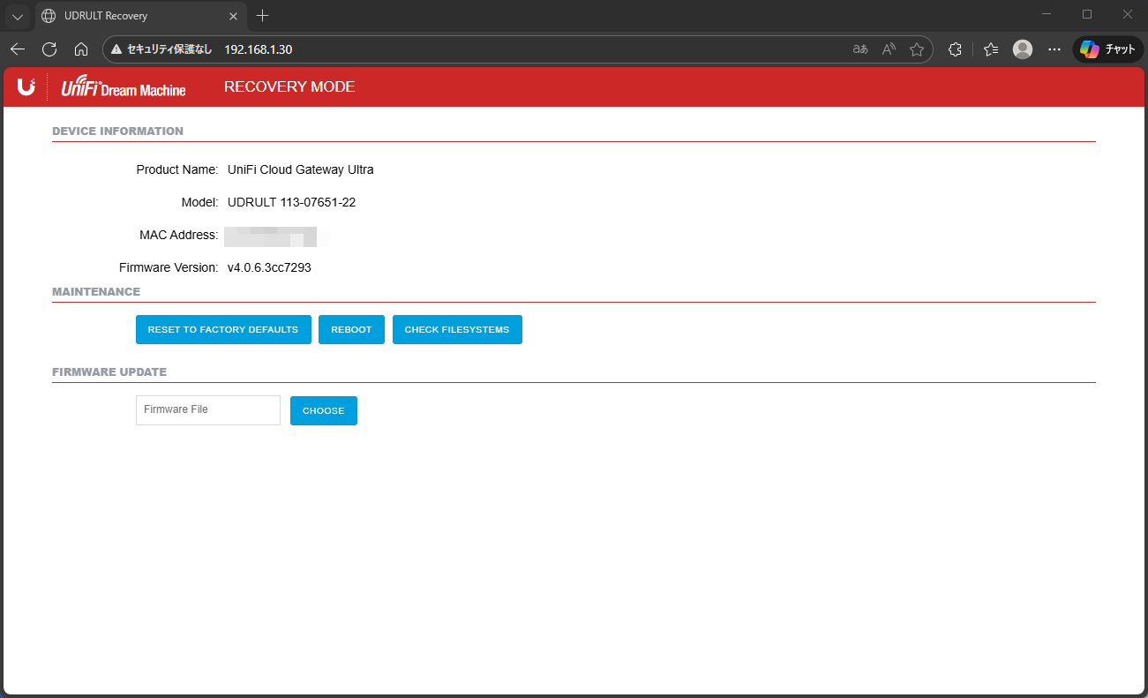
Task: Go back using browser back arrow
Action: [18, 49]
